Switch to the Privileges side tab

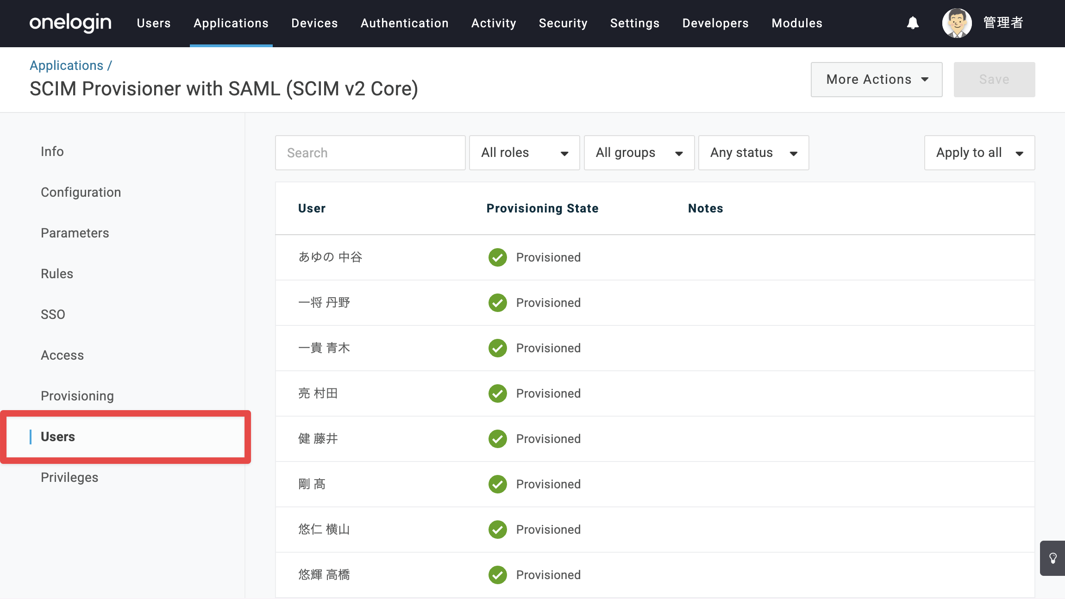[69, 478]
